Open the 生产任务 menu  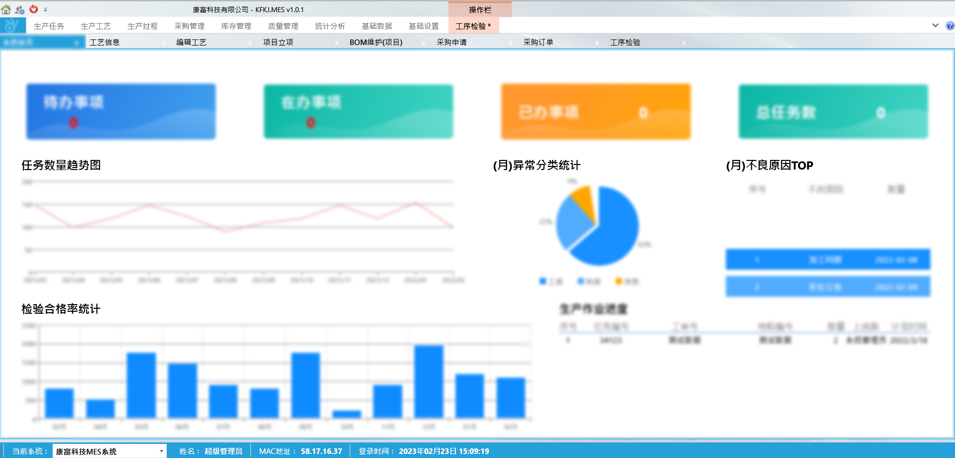(49, 26)
